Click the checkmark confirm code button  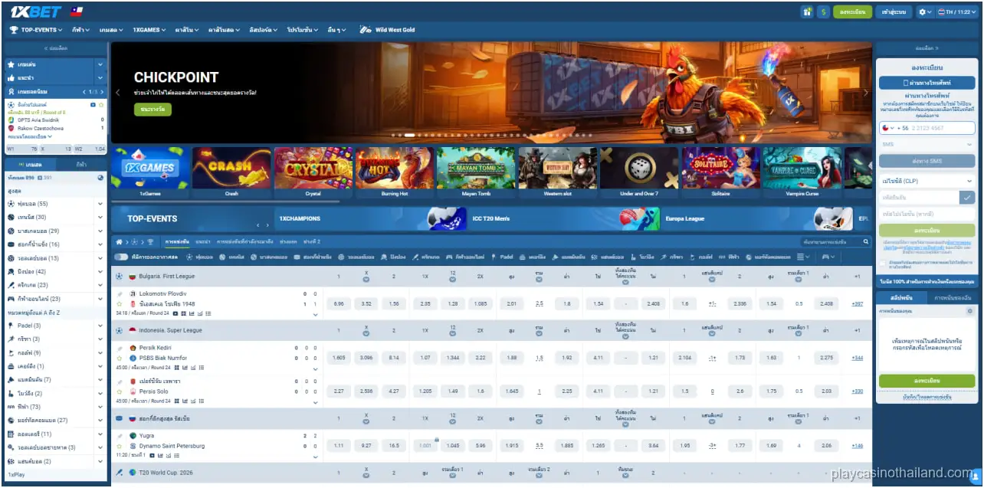(967, 197)
